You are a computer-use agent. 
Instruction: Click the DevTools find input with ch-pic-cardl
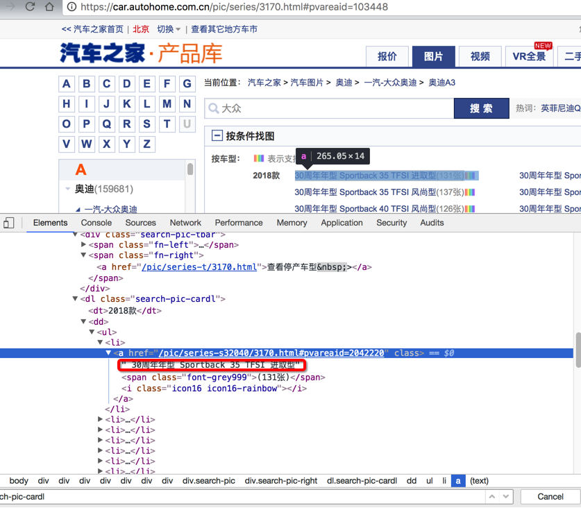pos(243,496)
